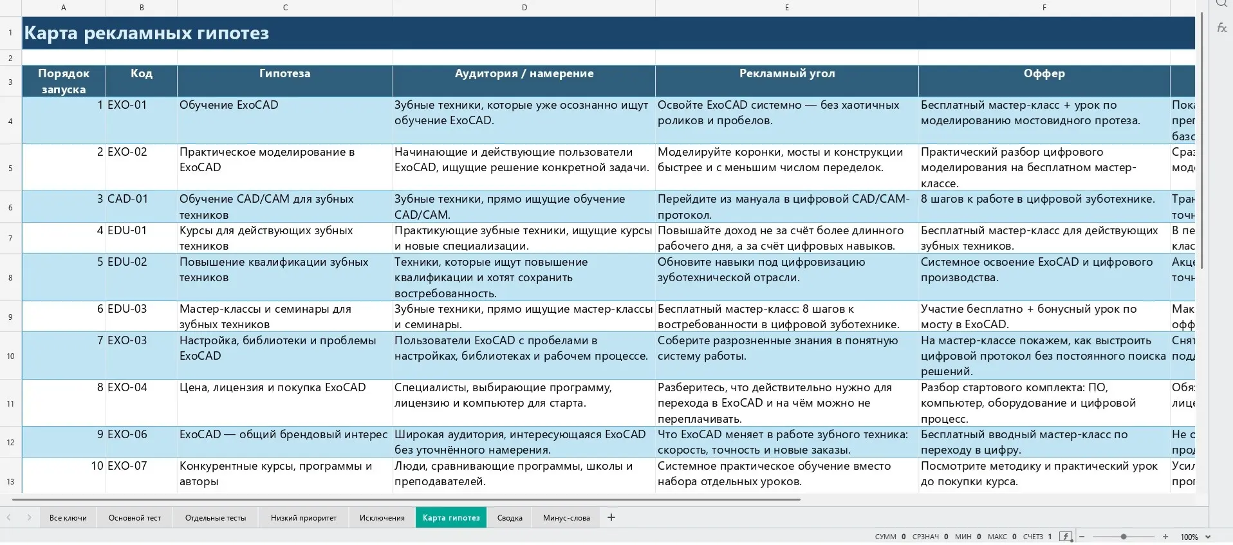Select column B header
Image resolution: width=1233 pixels, height=545 pixels.
click(x=142, y=8)
